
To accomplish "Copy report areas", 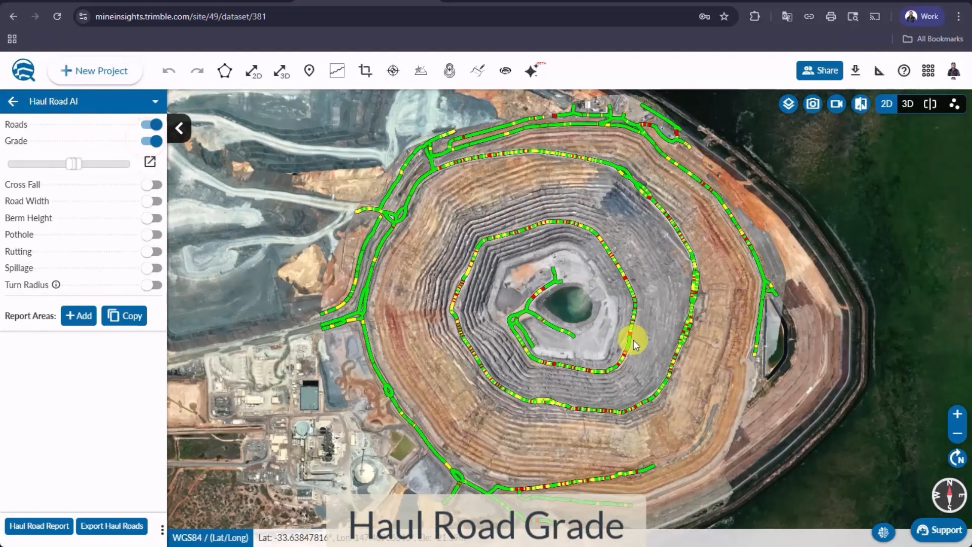I will pos(124,316).
